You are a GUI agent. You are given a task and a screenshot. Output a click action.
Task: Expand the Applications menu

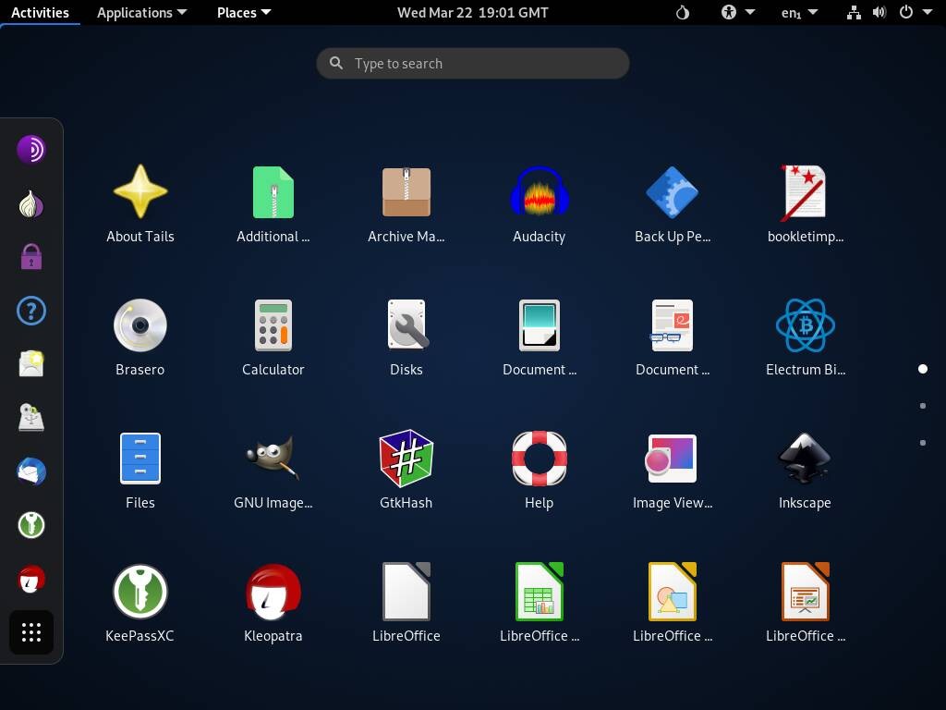pos(141,13)
